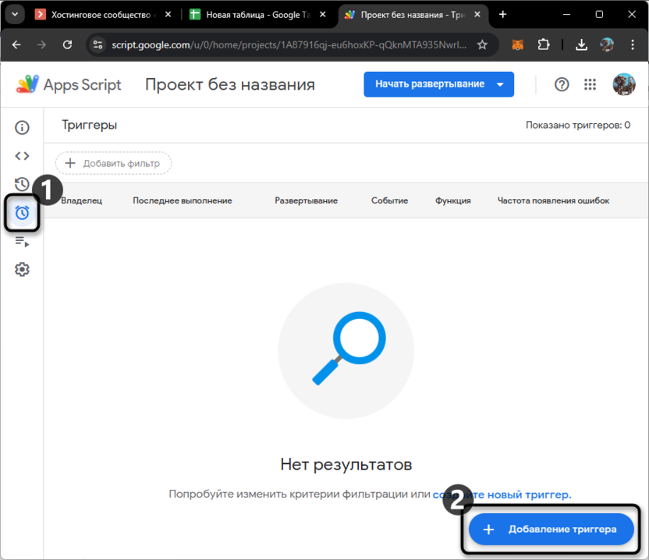Screen dimensions: 649x560
Task: Open project history clock-arrow icon
Action: 22,184
